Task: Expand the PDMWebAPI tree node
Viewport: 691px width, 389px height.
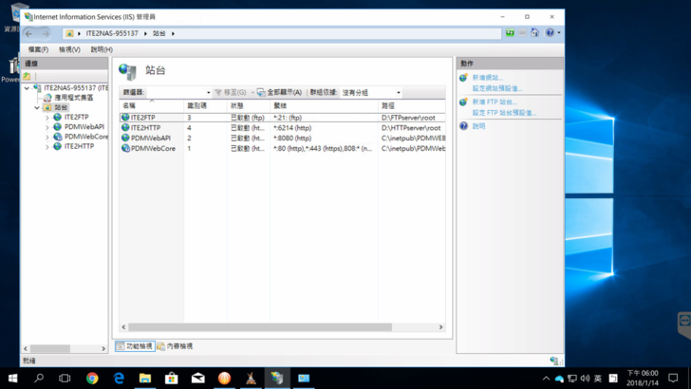Action: pyautogui.click(x=47, y=127)
